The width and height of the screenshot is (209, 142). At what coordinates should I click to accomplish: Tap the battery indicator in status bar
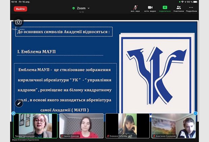(201, 2)
